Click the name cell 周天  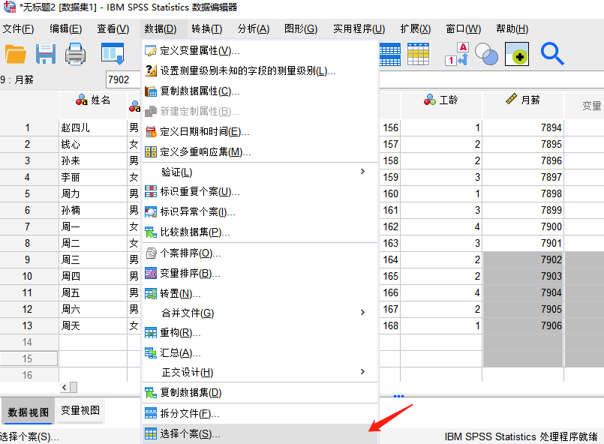pyautogui.click(x=93, y=325)
